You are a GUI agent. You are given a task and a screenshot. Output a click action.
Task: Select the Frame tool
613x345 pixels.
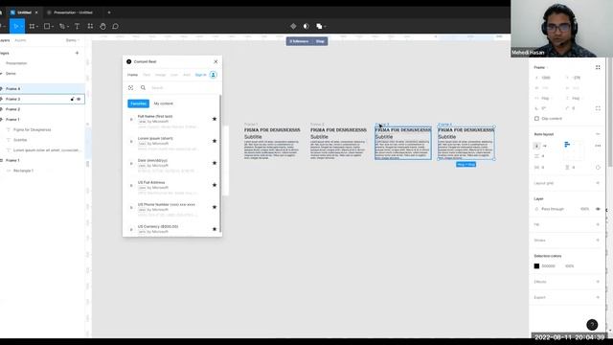pos(32,26)
